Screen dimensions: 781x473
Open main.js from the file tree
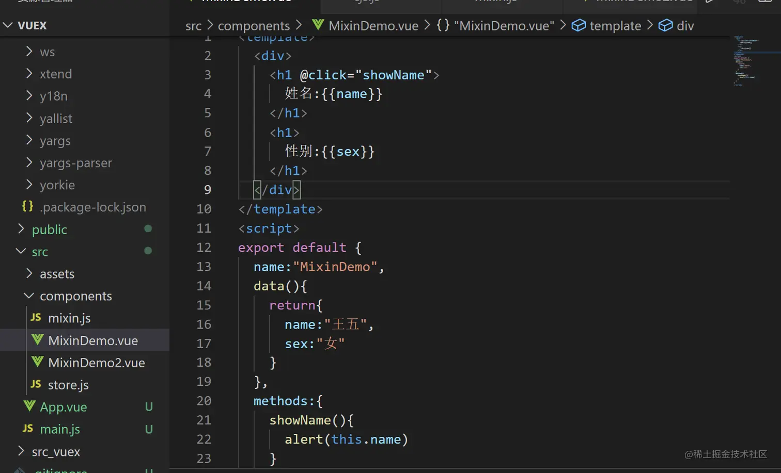60,429
